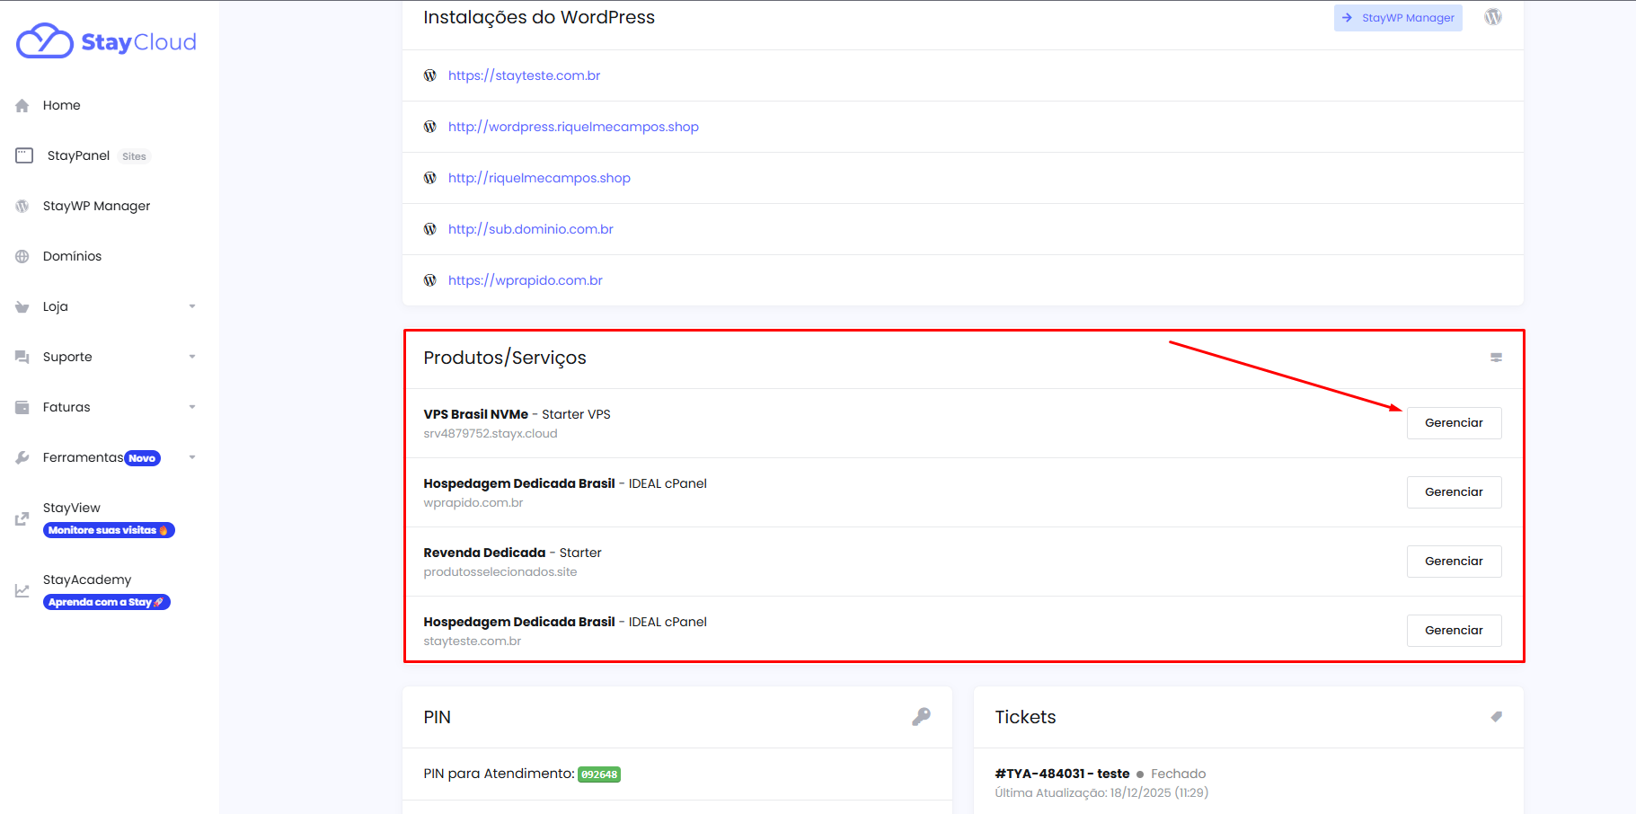Select the Home sidebar item
Screen dimensions: 1636x814
point(62,105)
